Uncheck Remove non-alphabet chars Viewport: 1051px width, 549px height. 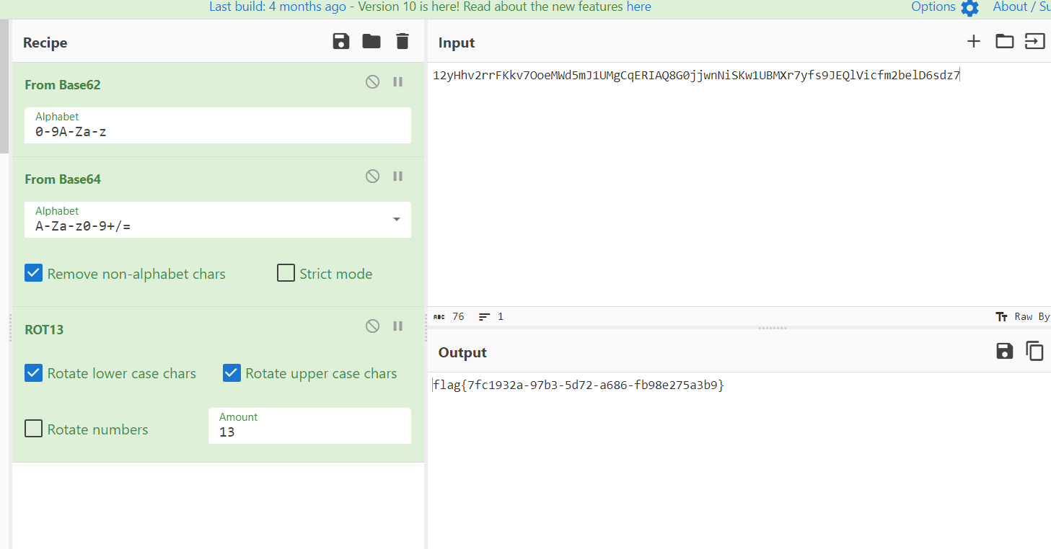[34, 274]
